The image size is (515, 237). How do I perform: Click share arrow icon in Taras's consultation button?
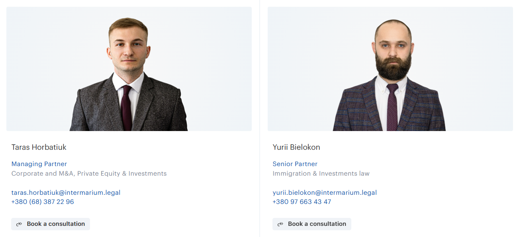pyautogui.click(x=19, y=224)
